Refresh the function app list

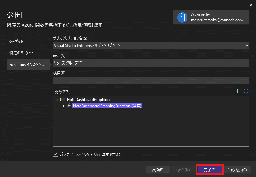tap(246, 91)
